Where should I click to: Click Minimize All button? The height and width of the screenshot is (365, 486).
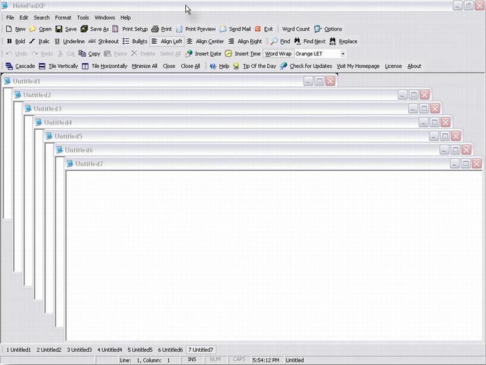click(x=145, y=66)
